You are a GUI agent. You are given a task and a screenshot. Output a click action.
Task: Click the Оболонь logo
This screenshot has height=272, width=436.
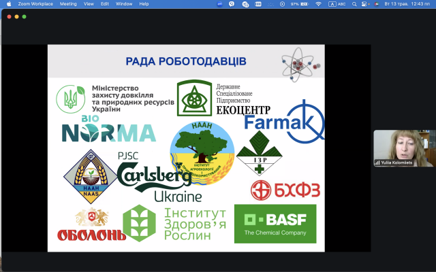(91, 224)
